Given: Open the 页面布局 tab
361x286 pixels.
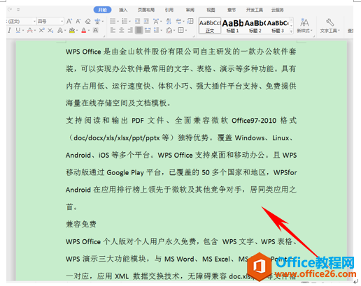Looking at the screenshot, I should (146, 10).
